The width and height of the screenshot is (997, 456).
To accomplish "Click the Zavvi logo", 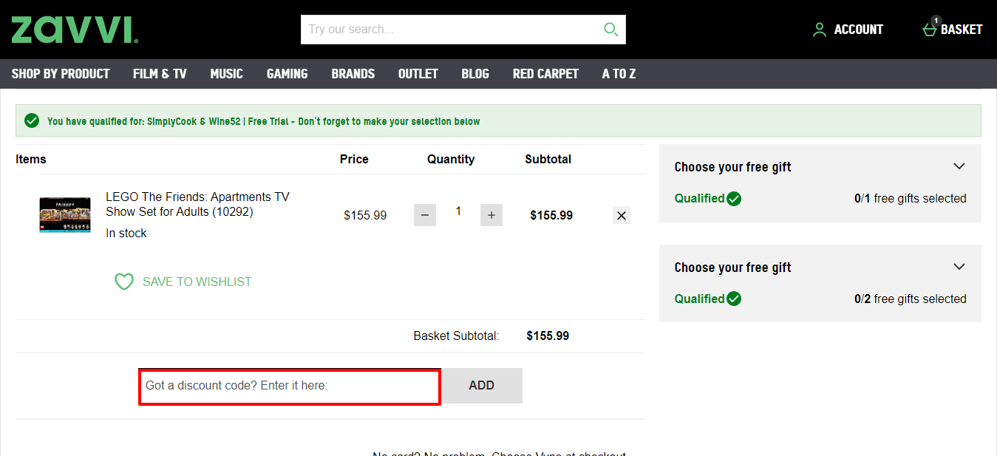I will 75,30.
